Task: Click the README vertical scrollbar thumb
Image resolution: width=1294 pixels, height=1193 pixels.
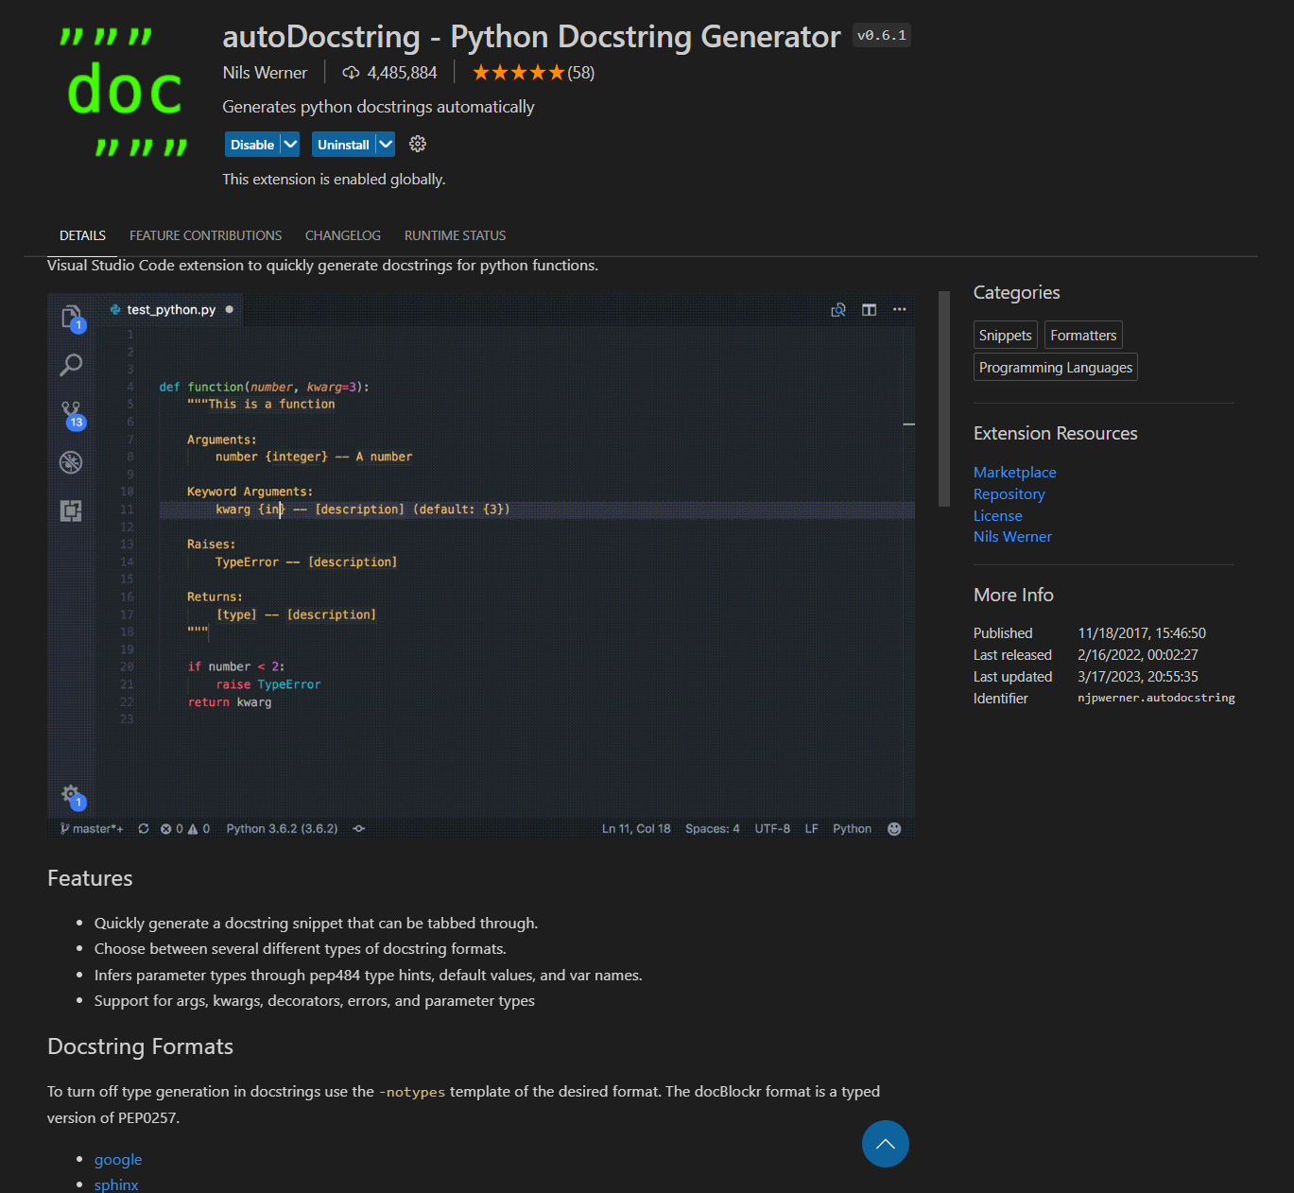Action: (943, 399)
